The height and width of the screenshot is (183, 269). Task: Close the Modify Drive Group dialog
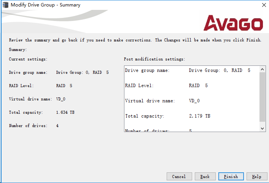point(264,5)
